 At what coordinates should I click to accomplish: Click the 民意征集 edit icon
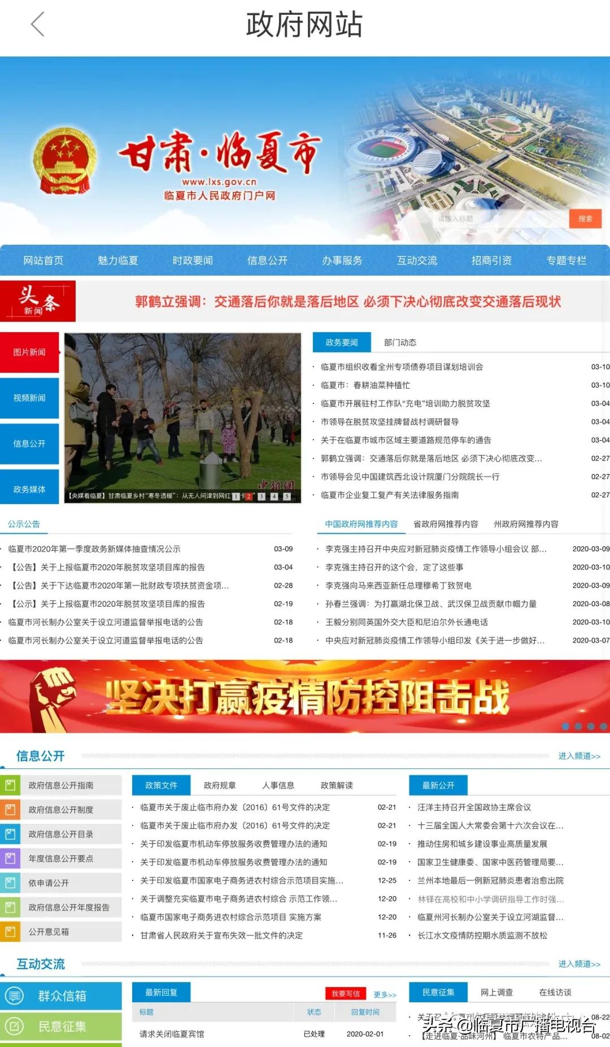point(14,1026)
